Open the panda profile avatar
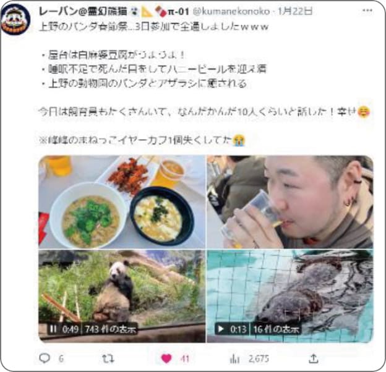386x372 pixels. [15, 19]
